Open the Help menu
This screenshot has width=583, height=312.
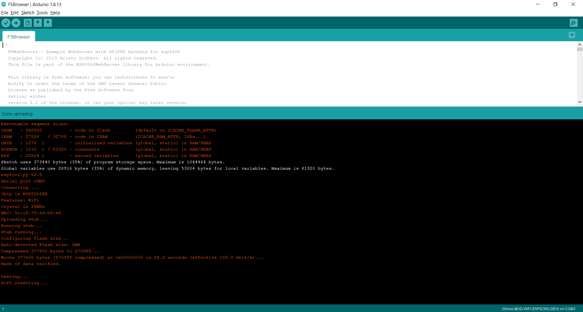pyautogui.click(x=55, y=13)
